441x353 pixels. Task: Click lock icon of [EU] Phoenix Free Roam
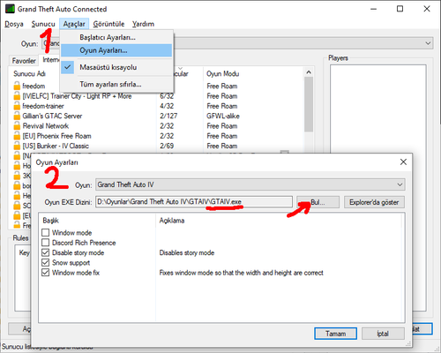(17, 136)
